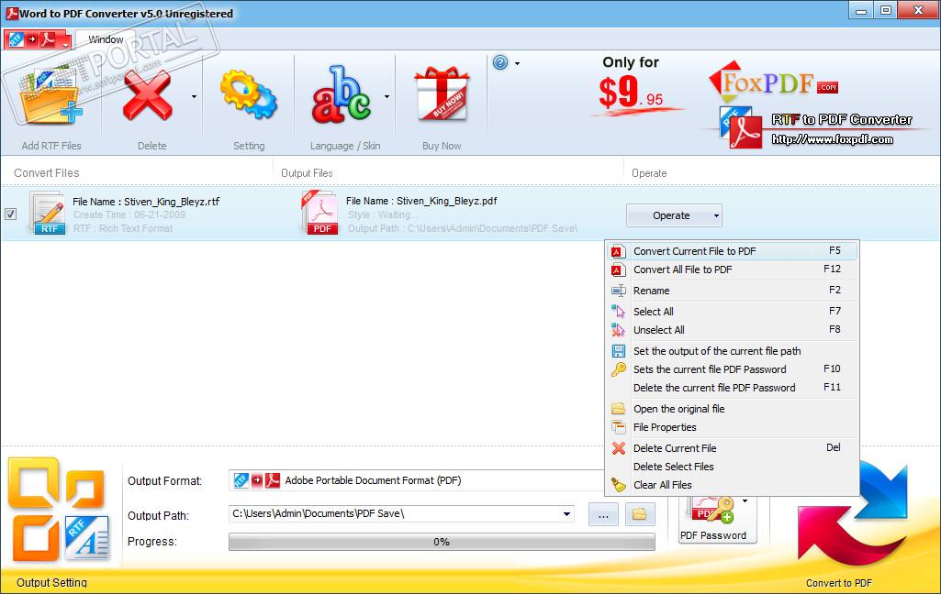Click the Convert to PDF label
The width and height of the screenshot is (941, 594).
839,583
